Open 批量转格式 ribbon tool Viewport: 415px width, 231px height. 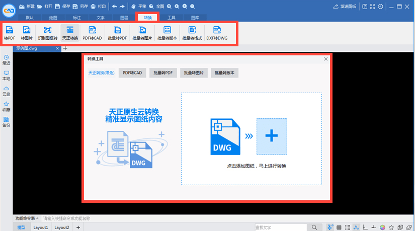pos(192,33)
